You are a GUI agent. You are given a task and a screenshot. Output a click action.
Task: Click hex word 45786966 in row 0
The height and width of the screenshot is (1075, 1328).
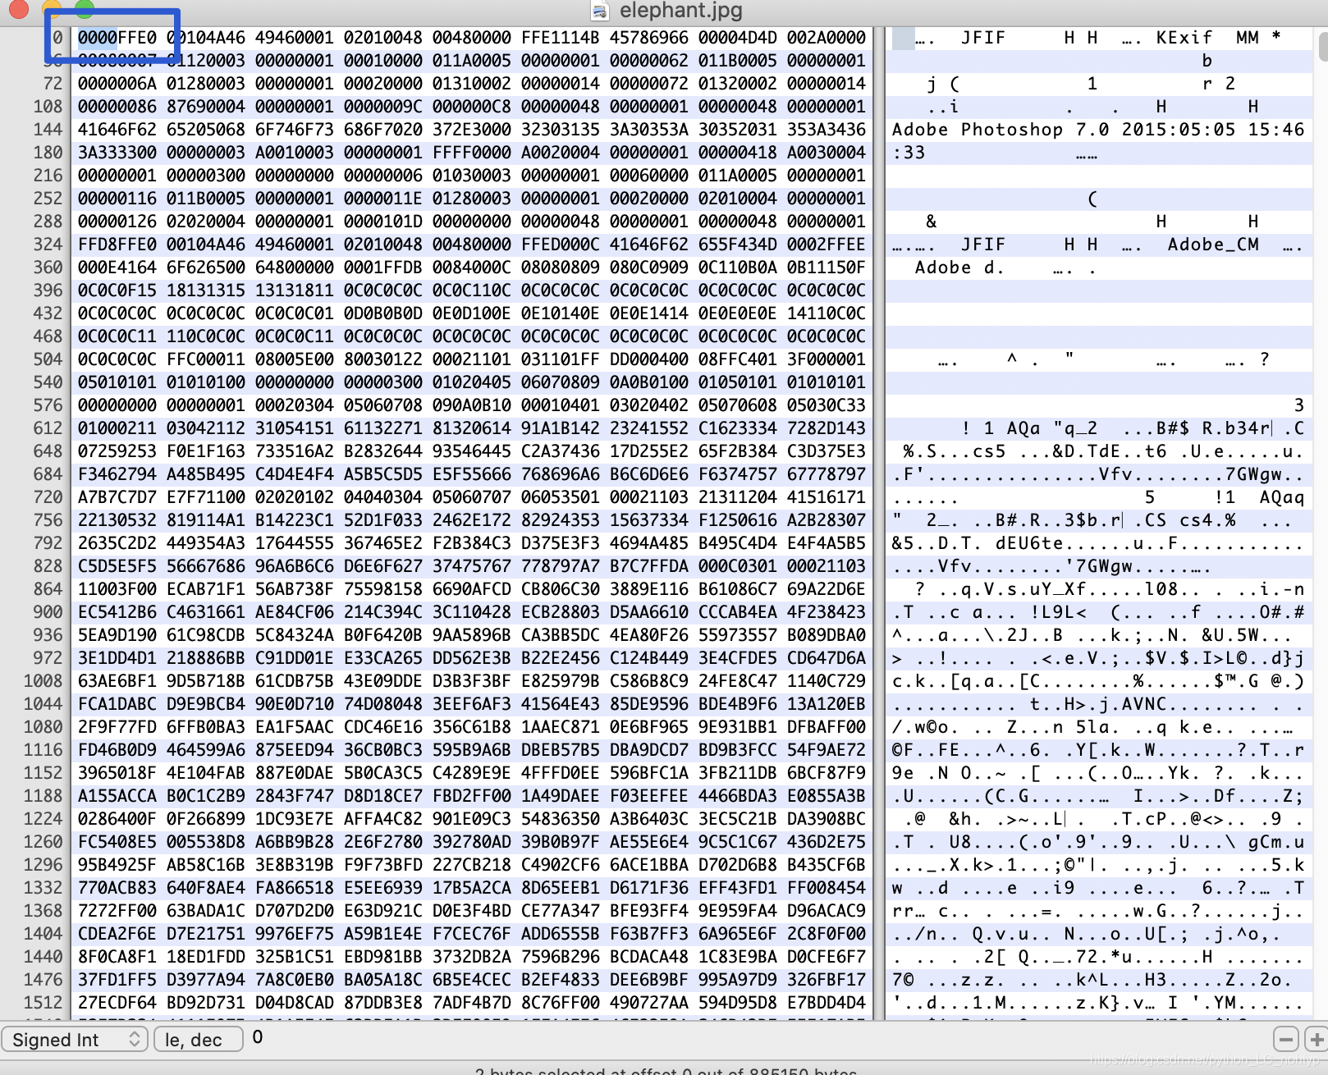pos(648,38)
